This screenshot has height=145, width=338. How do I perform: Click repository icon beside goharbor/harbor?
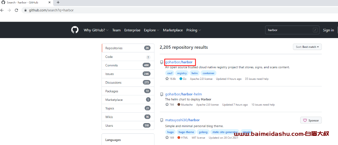click(162, 62)
